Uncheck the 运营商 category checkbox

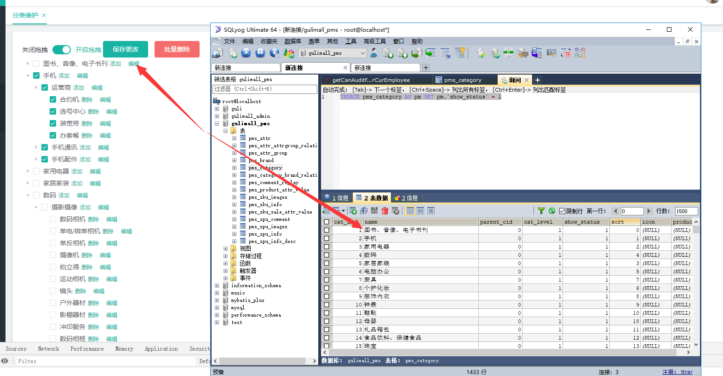coord(45,87)
